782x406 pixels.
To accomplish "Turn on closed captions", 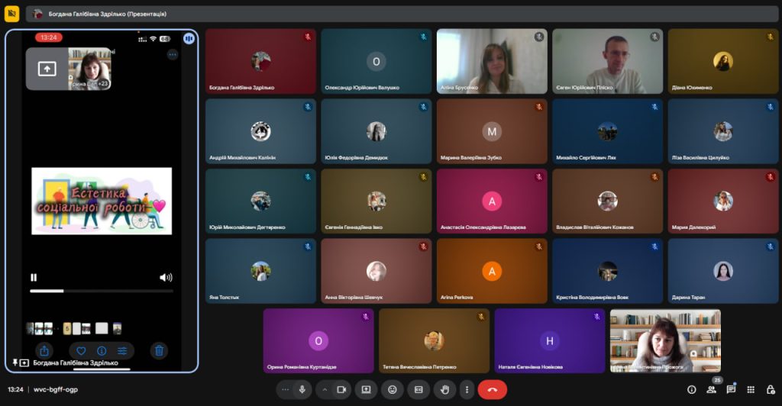I will click(418, 389).
